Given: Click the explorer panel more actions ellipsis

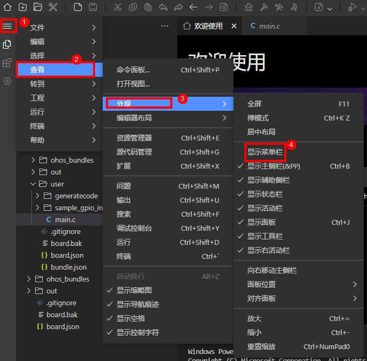Looking at the screenshot, I should (165, 26).
